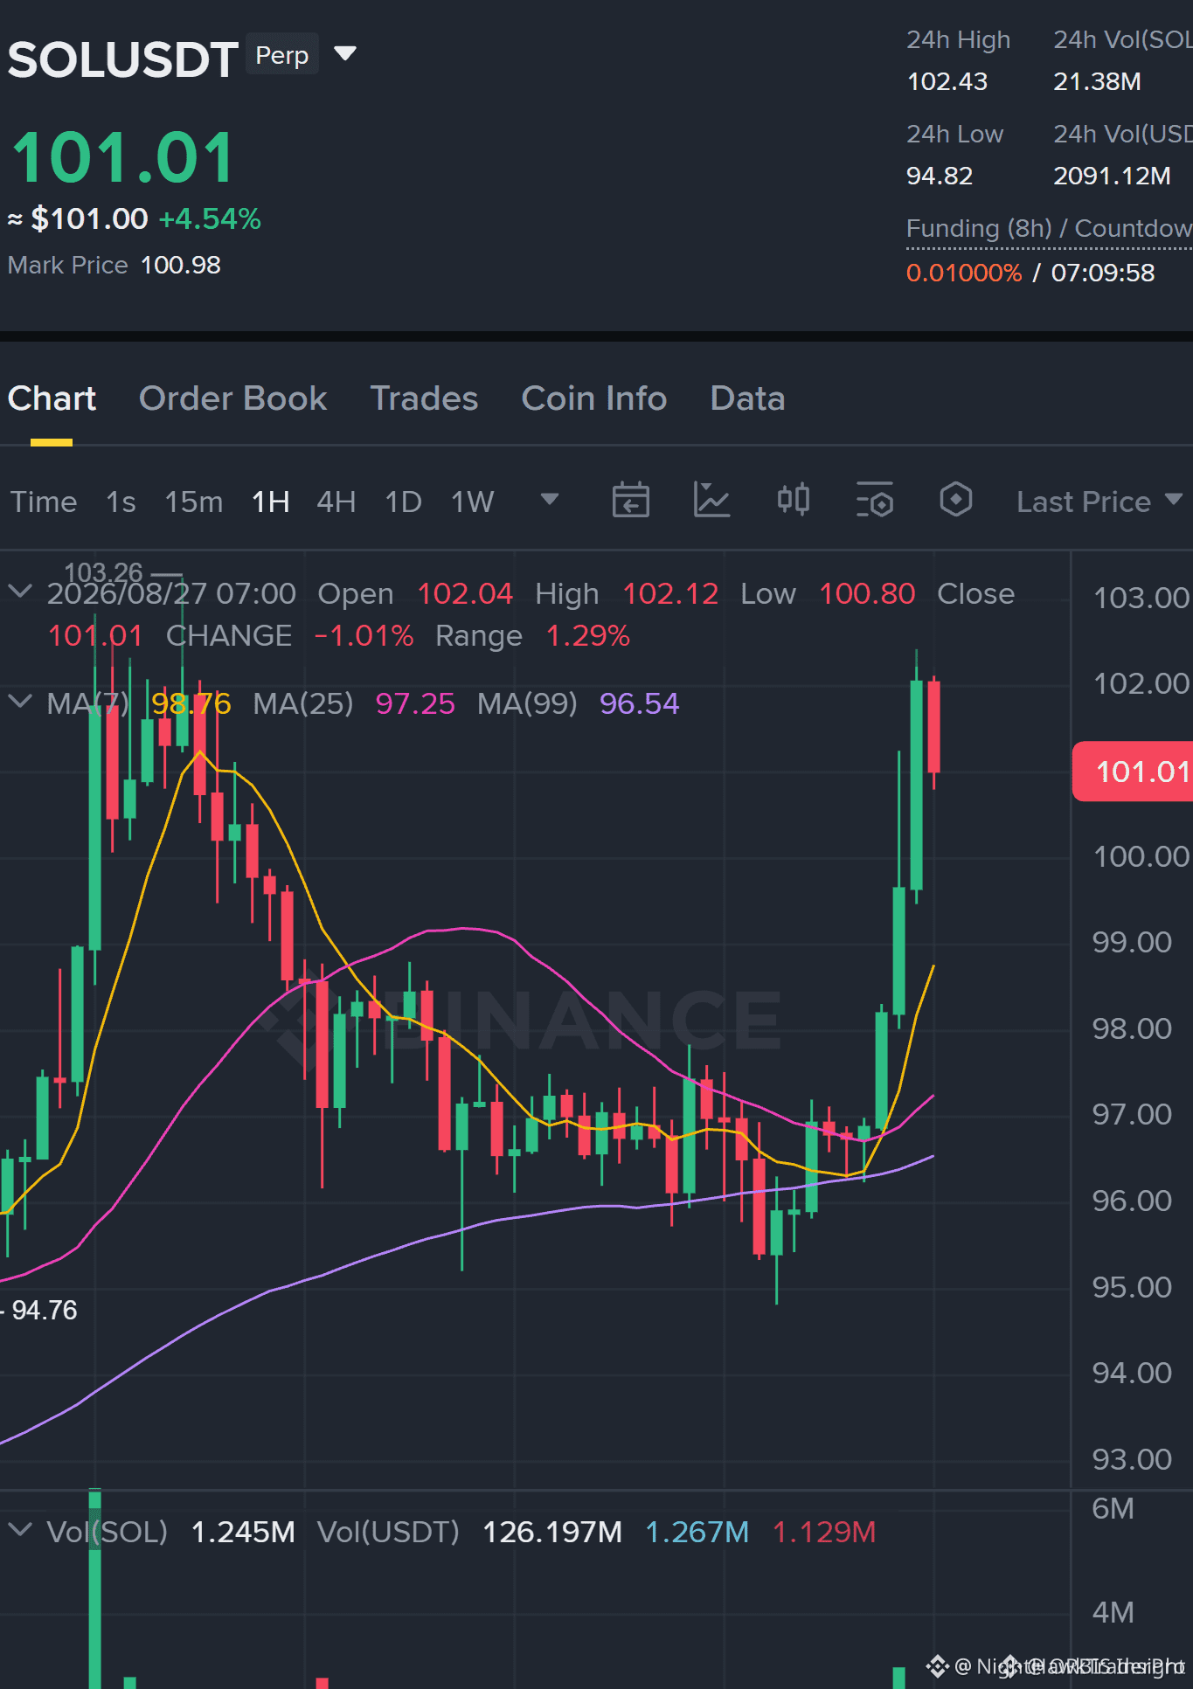Image resolution: width=1193 pixels, height=1689 pixels.
Task: Click the MA(25) value 97.25
Action: [x=415, y=703]
